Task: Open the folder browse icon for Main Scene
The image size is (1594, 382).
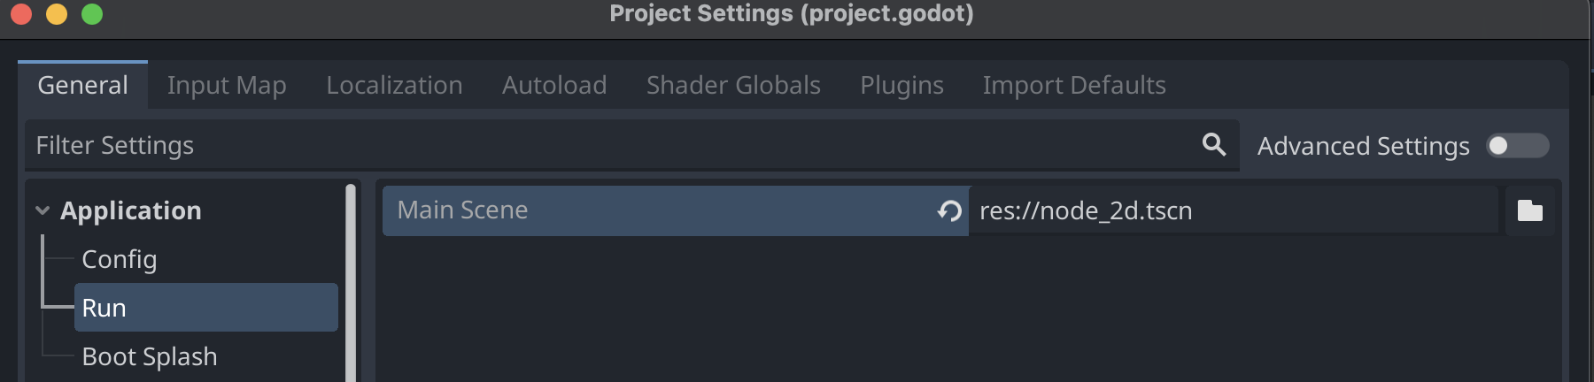Action: [1529, 210]
